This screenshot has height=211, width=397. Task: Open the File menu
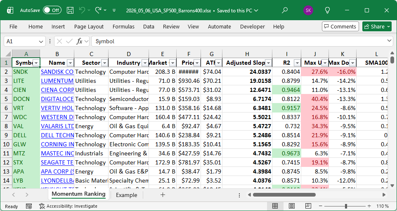[13, 26]
